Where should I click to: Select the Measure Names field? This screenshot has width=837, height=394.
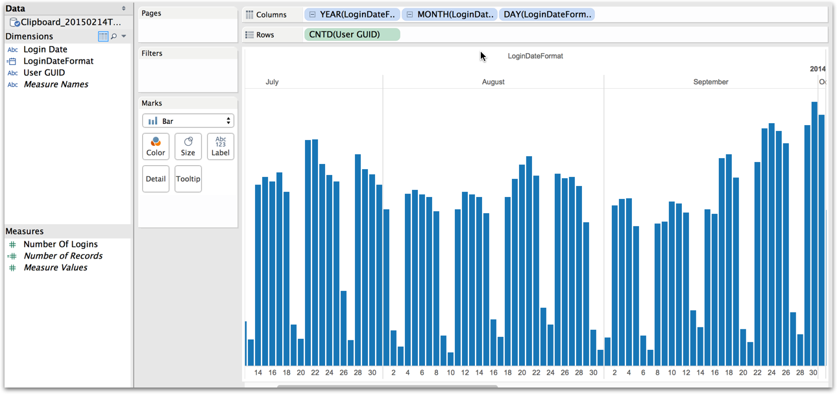point(56,84)
